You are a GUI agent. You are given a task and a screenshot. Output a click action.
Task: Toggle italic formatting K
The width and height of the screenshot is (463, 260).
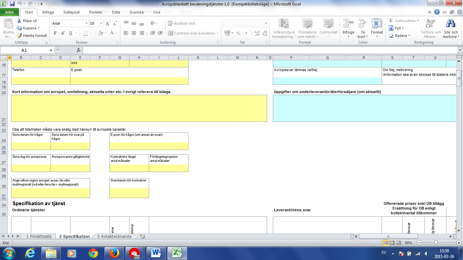pyautogui.click(x=63, y=33)
